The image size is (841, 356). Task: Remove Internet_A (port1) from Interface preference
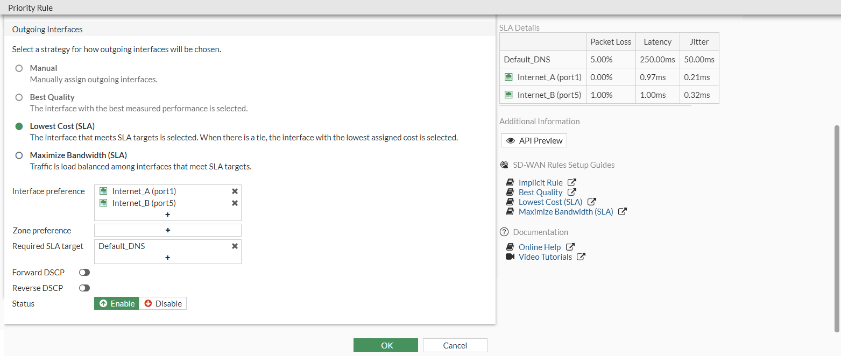click(235, 191)
